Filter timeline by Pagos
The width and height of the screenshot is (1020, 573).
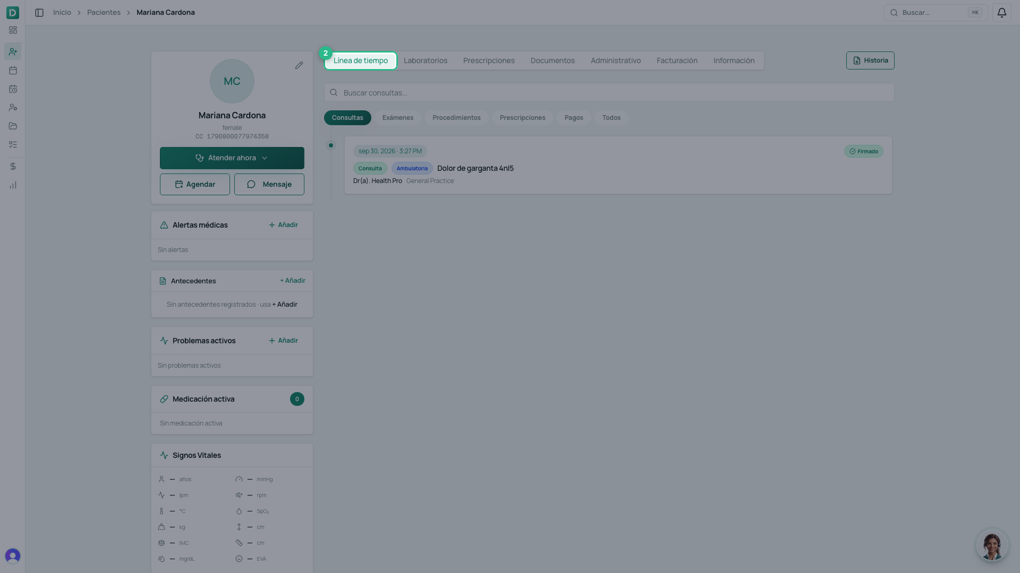(x=574, y=118)
